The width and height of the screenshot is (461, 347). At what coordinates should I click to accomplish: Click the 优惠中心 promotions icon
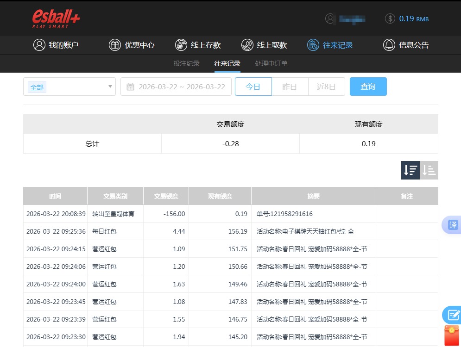pos(114,45)
